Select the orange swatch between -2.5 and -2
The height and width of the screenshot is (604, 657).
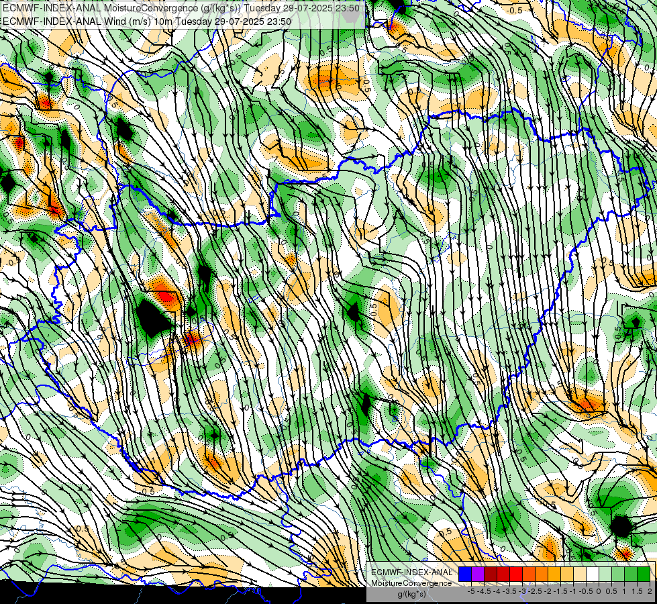542,574
